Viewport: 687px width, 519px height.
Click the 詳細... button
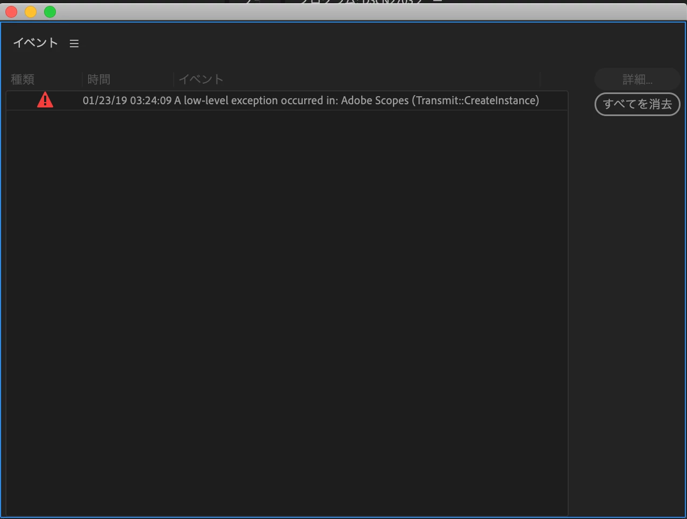click(637, 80)
